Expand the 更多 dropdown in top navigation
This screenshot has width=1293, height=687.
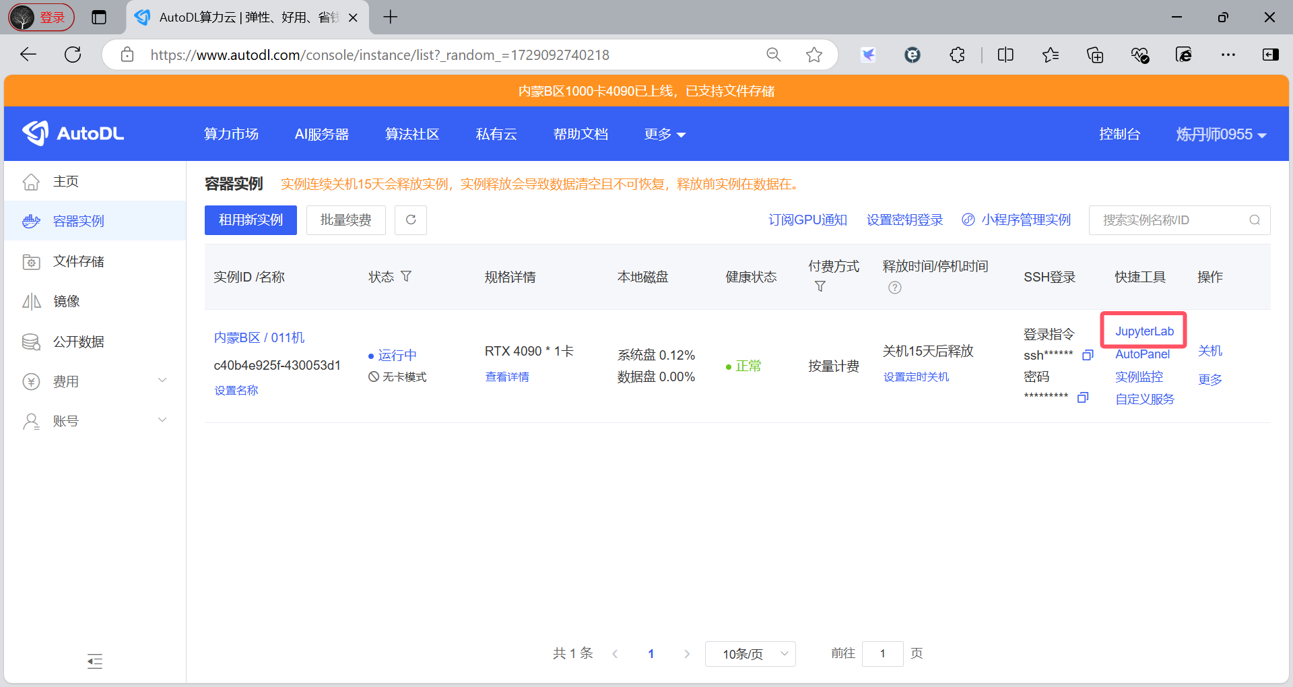pyautogui.click(x=665, y=134)
